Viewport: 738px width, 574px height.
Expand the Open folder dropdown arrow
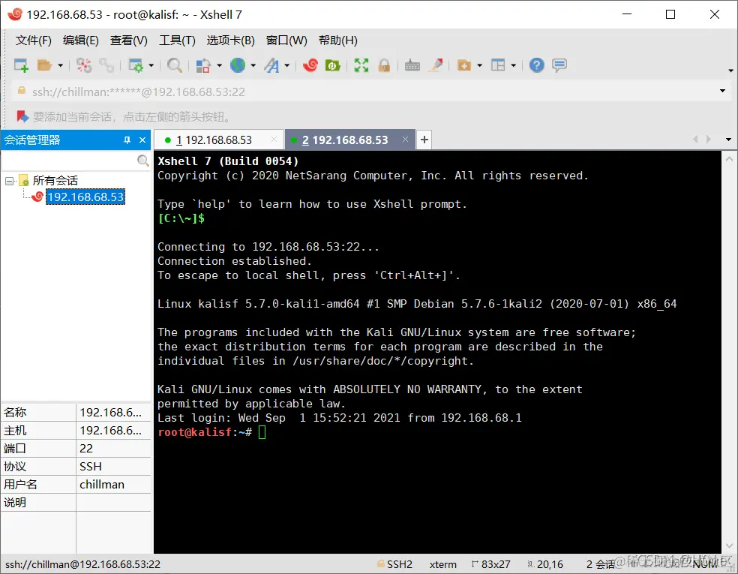[60, 65]
